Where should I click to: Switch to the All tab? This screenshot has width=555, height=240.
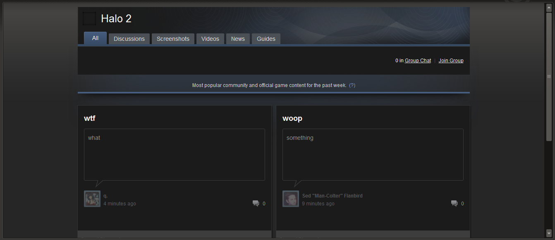95,38
